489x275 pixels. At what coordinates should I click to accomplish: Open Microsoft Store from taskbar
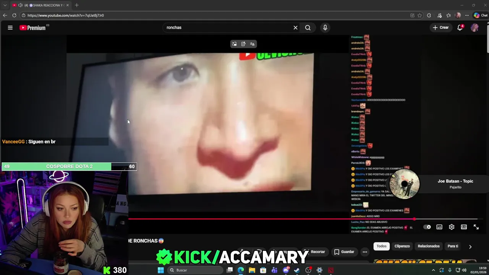(x=263, y=270)
